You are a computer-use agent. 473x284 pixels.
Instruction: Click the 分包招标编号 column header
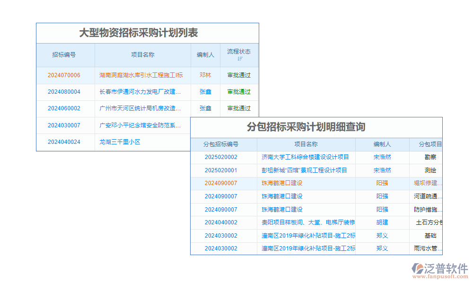(x=222, y=144)
